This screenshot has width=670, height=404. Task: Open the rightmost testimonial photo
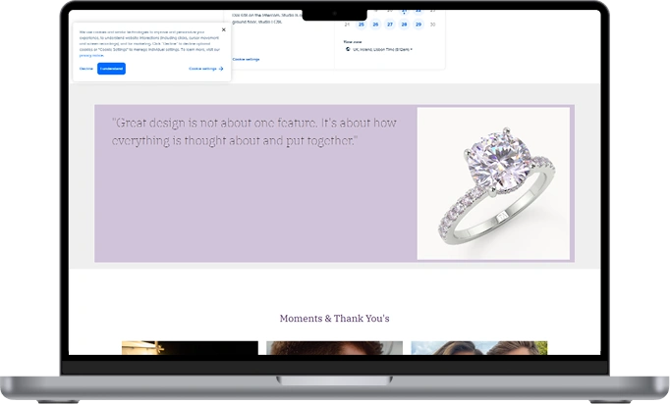click(x=478, y=347)
